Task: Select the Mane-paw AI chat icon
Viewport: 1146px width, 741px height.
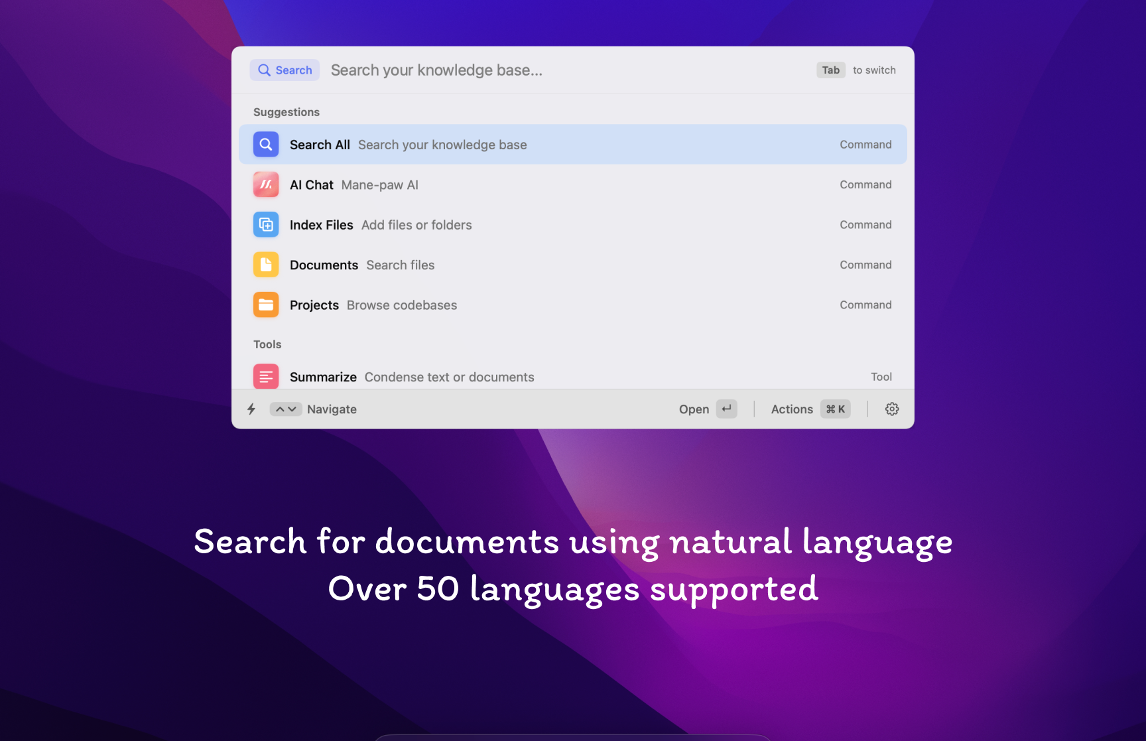Action: (265, 184)
